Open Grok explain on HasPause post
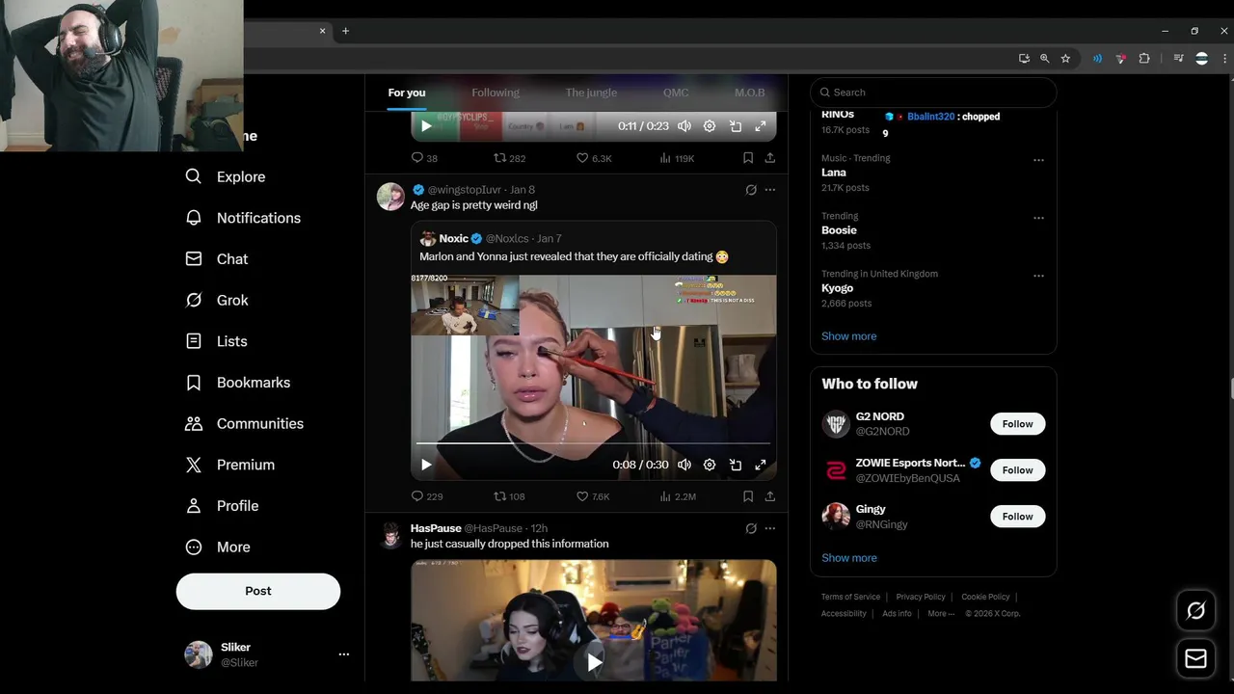 pos(751,528)
